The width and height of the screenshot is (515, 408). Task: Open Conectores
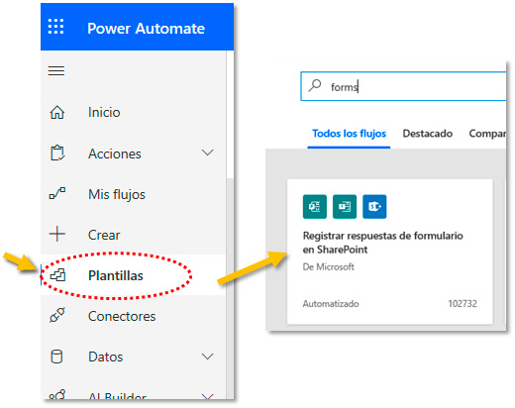pyautogui.click(x=122, y=316)
